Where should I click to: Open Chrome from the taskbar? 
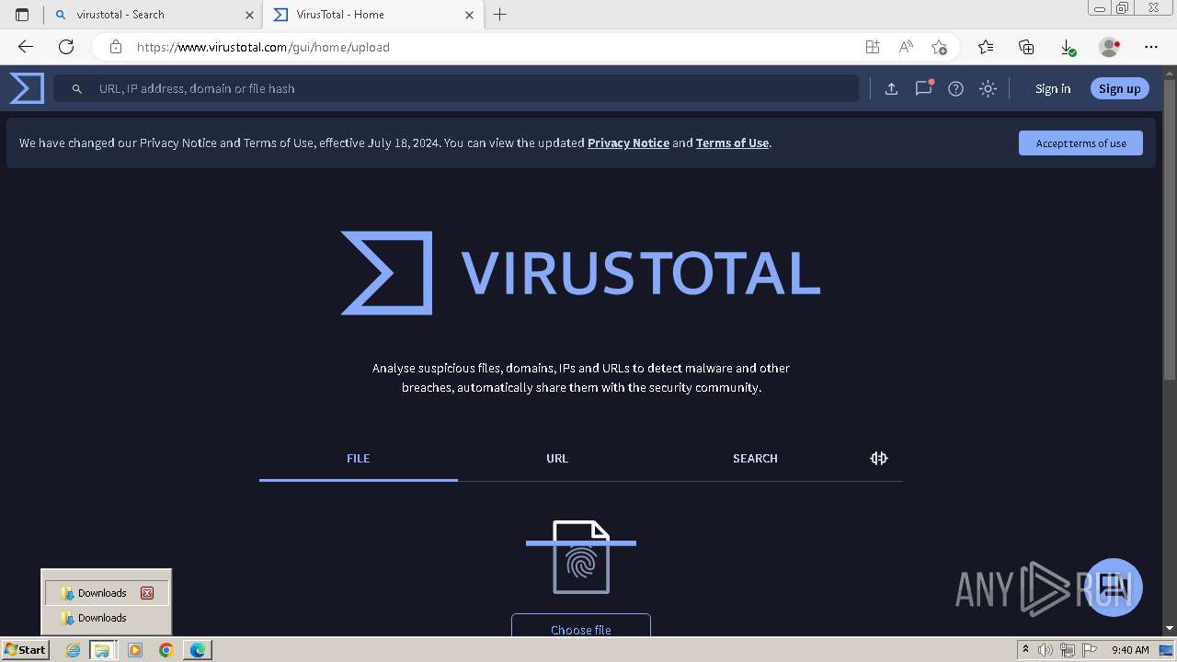point(166,650)
